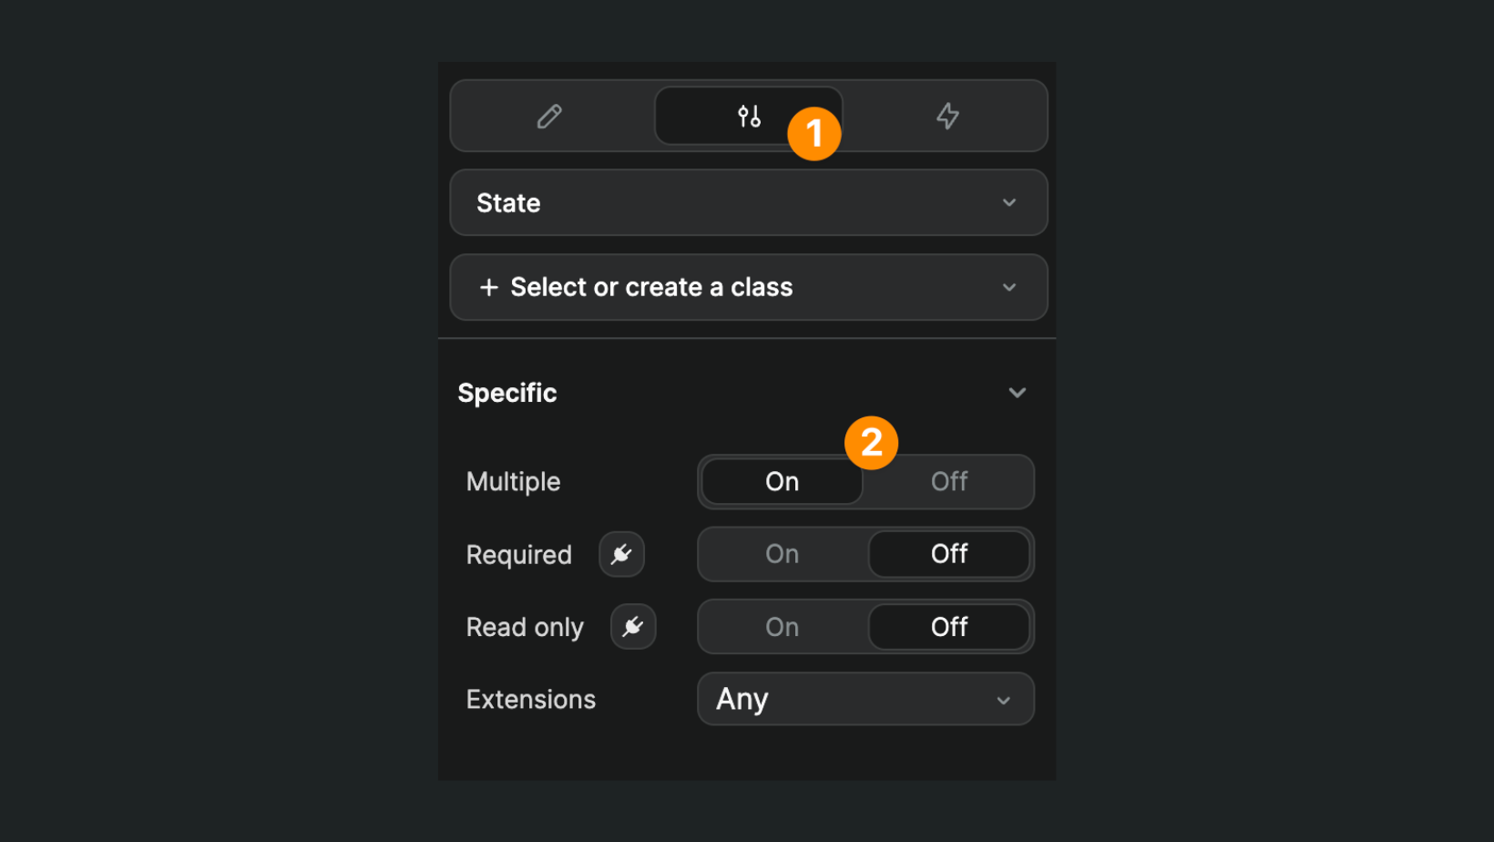Click the Read only Off segment control
This screenshot has height=842, width=1494.
[948, 626]
